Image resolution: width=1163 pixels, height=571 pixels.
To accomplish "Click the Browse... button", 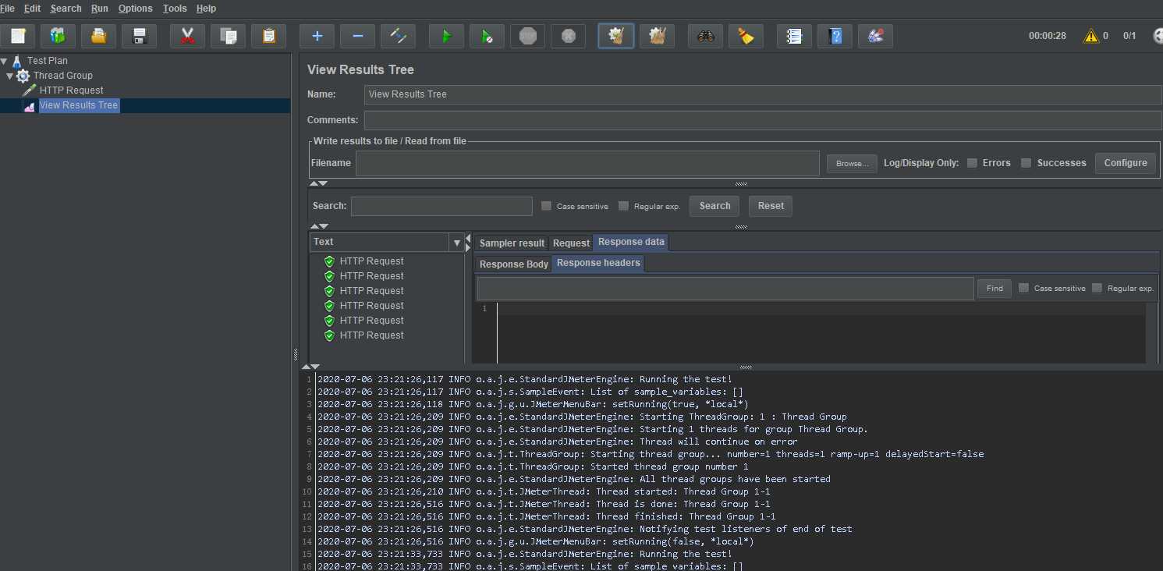I will [852, 164].
